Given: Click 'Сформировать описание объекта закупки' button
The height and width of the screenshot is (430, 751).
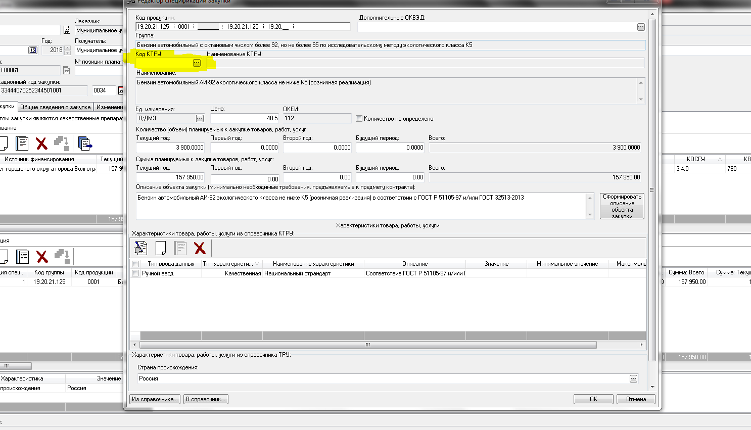Looking at the screenshot, I should (622, 206).
